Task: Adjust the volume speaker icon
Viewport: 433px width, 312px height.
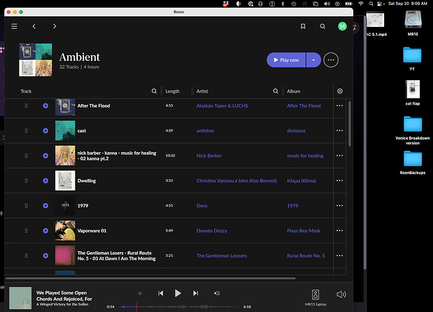Action: tap(341, 294)
